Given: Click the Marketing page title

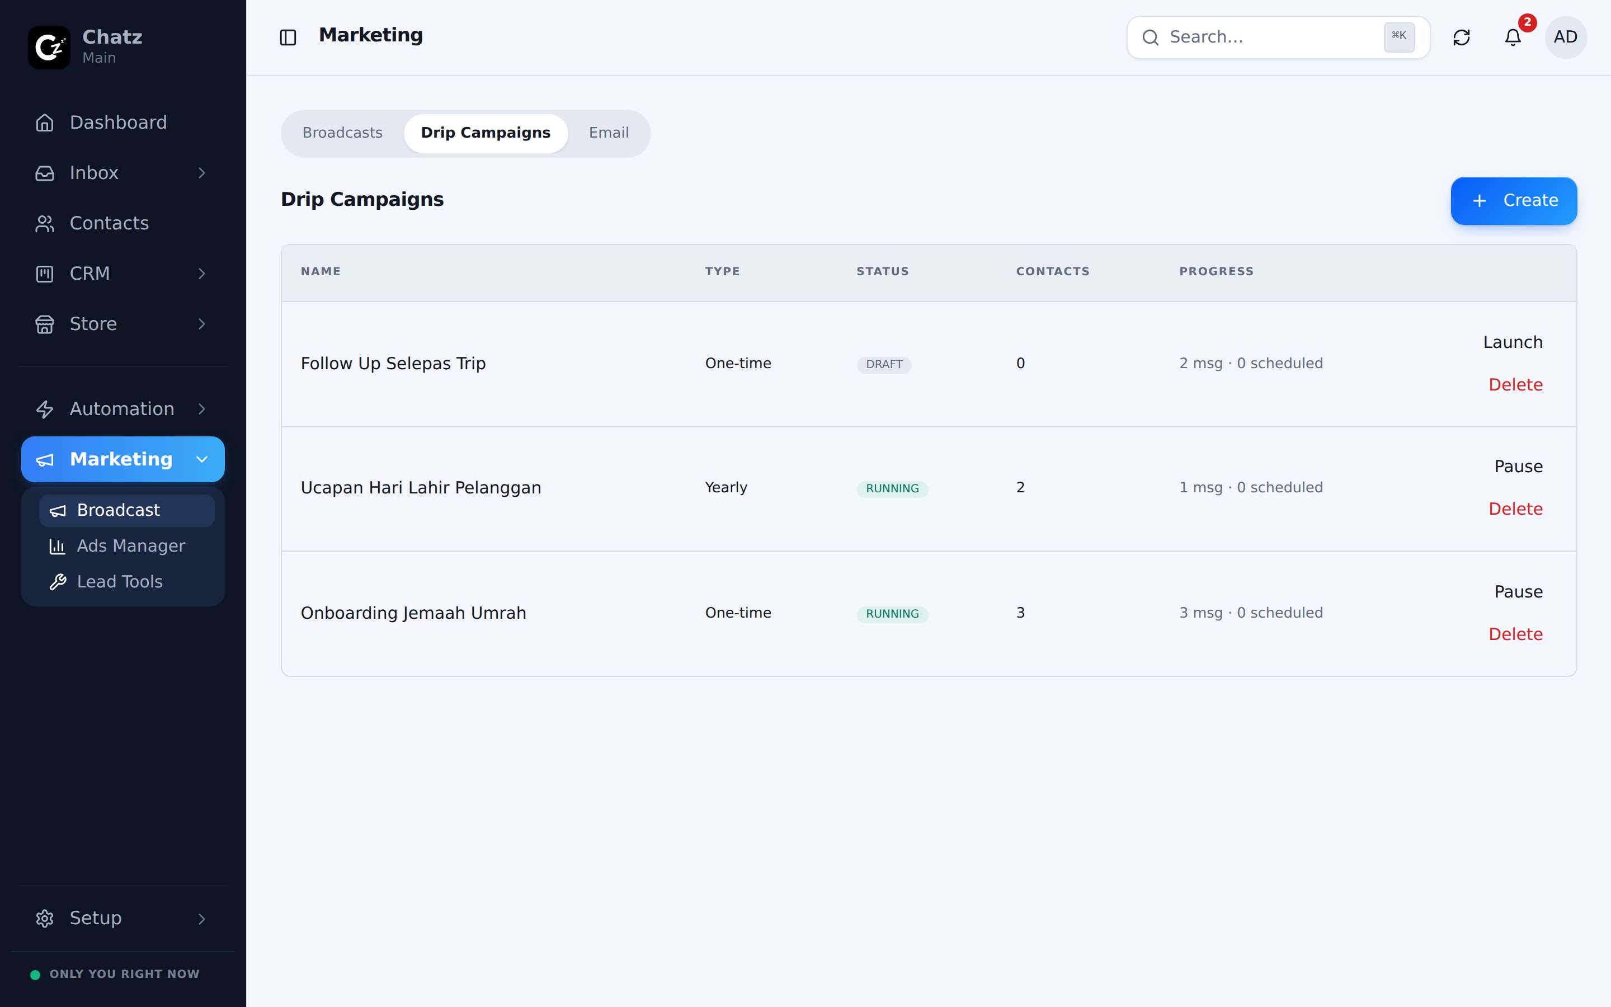Looking at the screenshot, I should coord(371,35).
